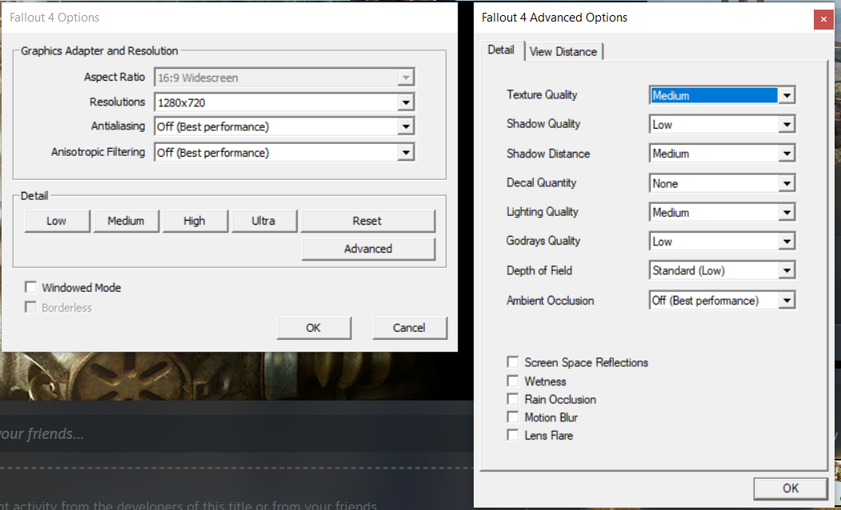Screen dimensions: 841x510
Task: Confirm with OK in Fallout 4 Options
Action: (x=313, y=327)
